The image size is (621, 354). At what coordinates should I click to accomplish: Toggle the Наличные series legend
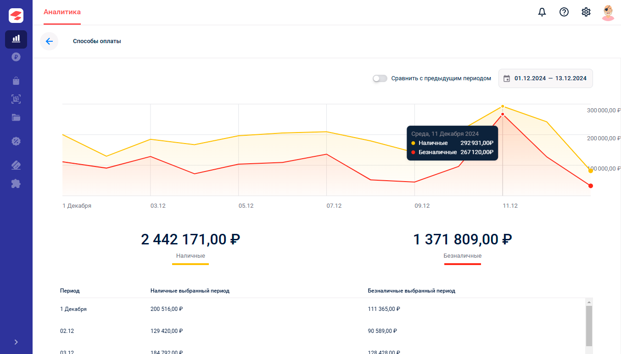pos(190,256)
